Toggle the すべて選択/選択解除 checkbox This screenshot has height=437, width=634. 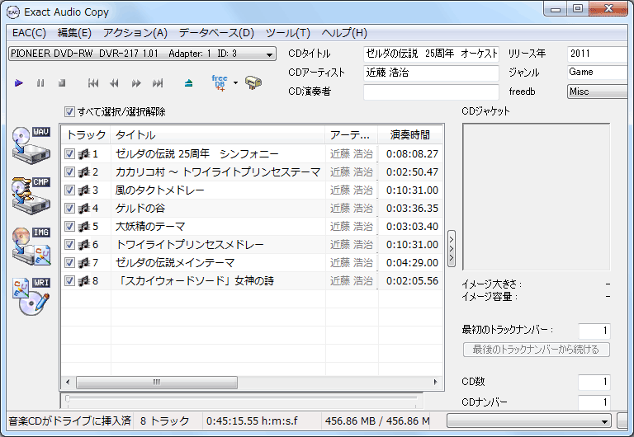click(69, 112)
